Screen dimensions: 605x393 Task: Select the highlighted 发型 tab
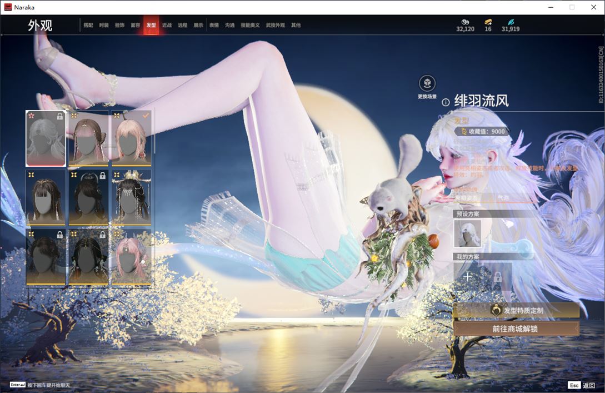click(x=151, y=25)
